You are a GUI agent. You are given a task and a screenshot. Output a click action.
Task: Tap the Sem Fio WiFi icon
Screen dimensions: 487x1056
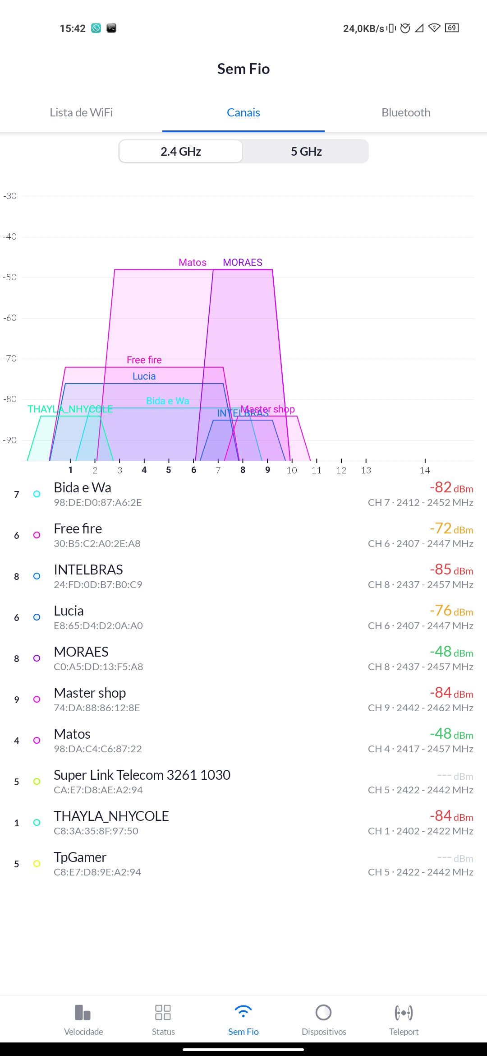[243, 1013]
